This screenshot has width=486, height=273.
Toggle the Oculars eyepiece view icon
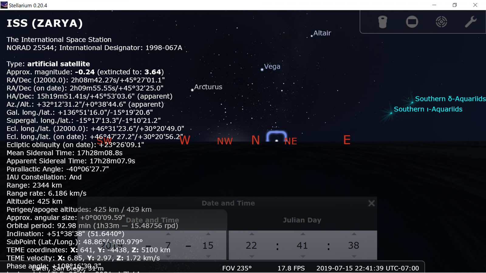tap(382, 22)
